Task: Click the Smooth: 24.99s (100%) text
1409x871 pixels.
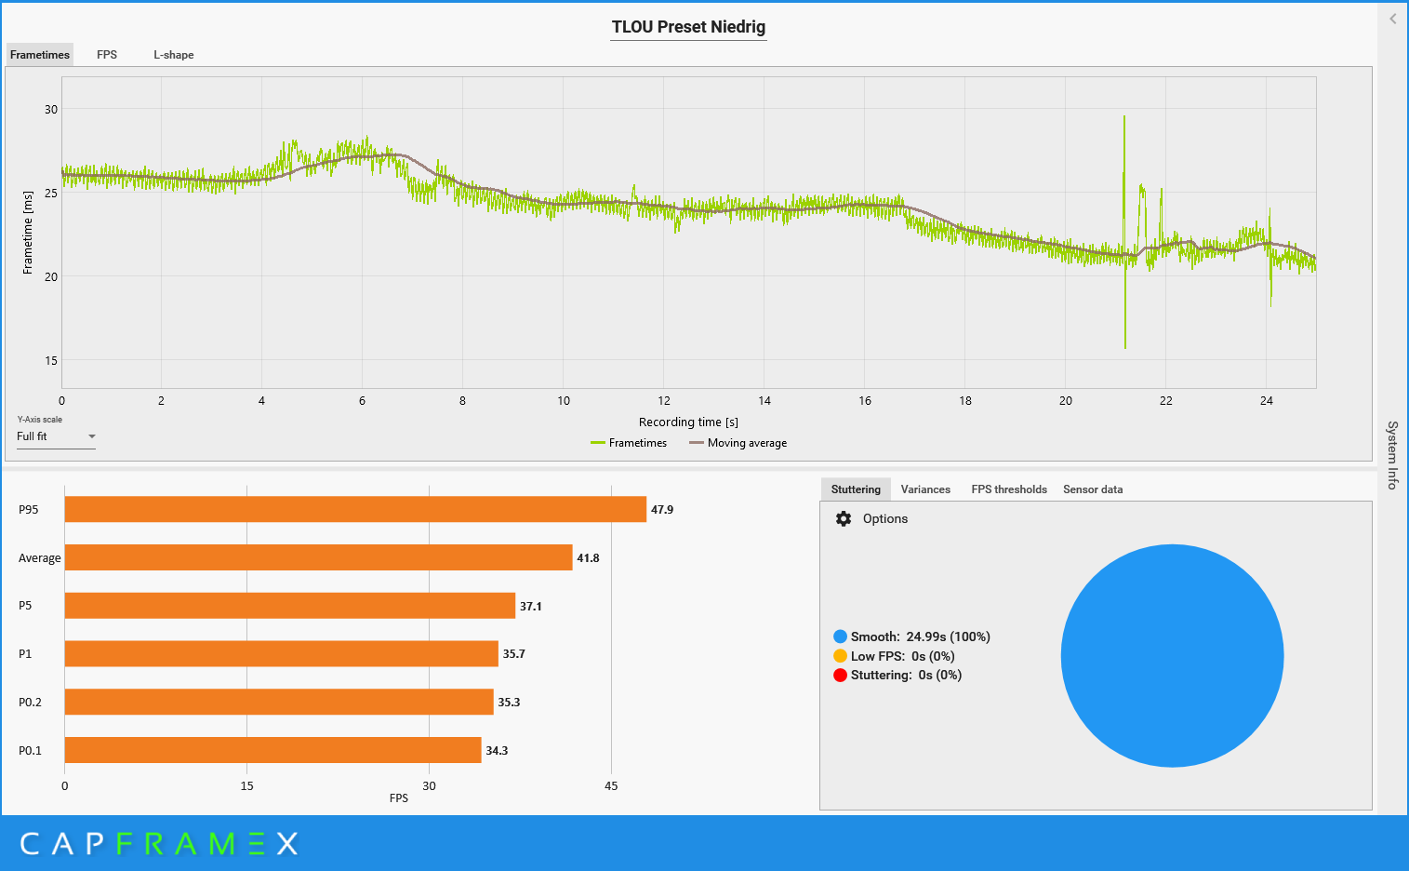Action: click(x=921, y=636)
